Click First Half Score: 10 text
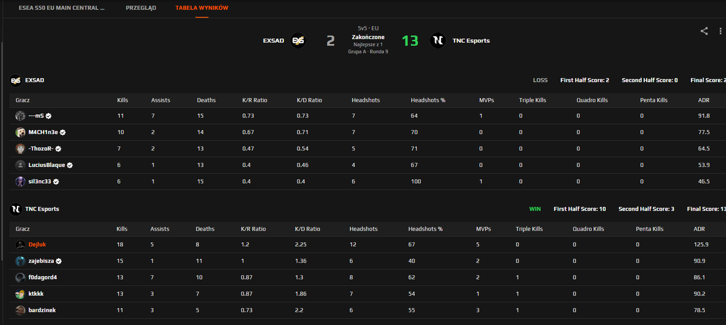726x325 pixels. (x=580, y=209)
